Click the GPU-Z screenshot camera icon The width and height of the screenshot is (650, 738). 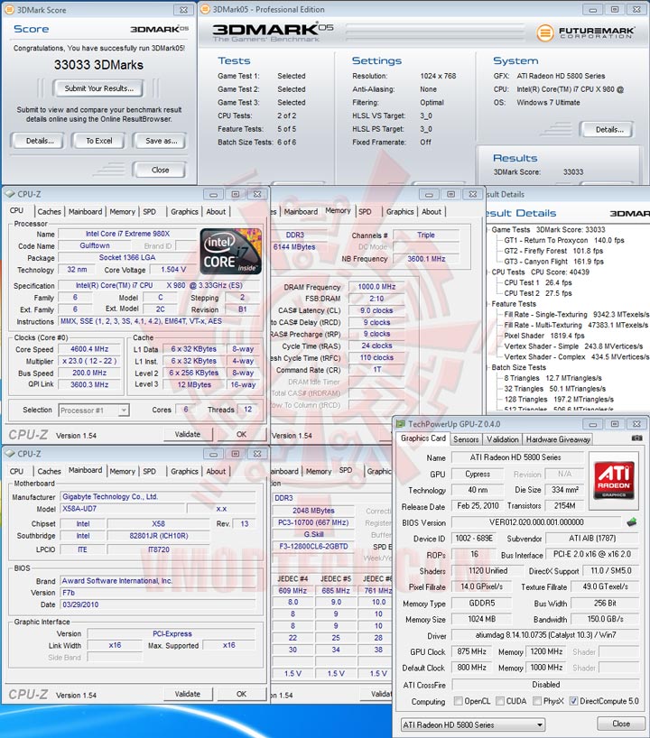tap(636, 438)
